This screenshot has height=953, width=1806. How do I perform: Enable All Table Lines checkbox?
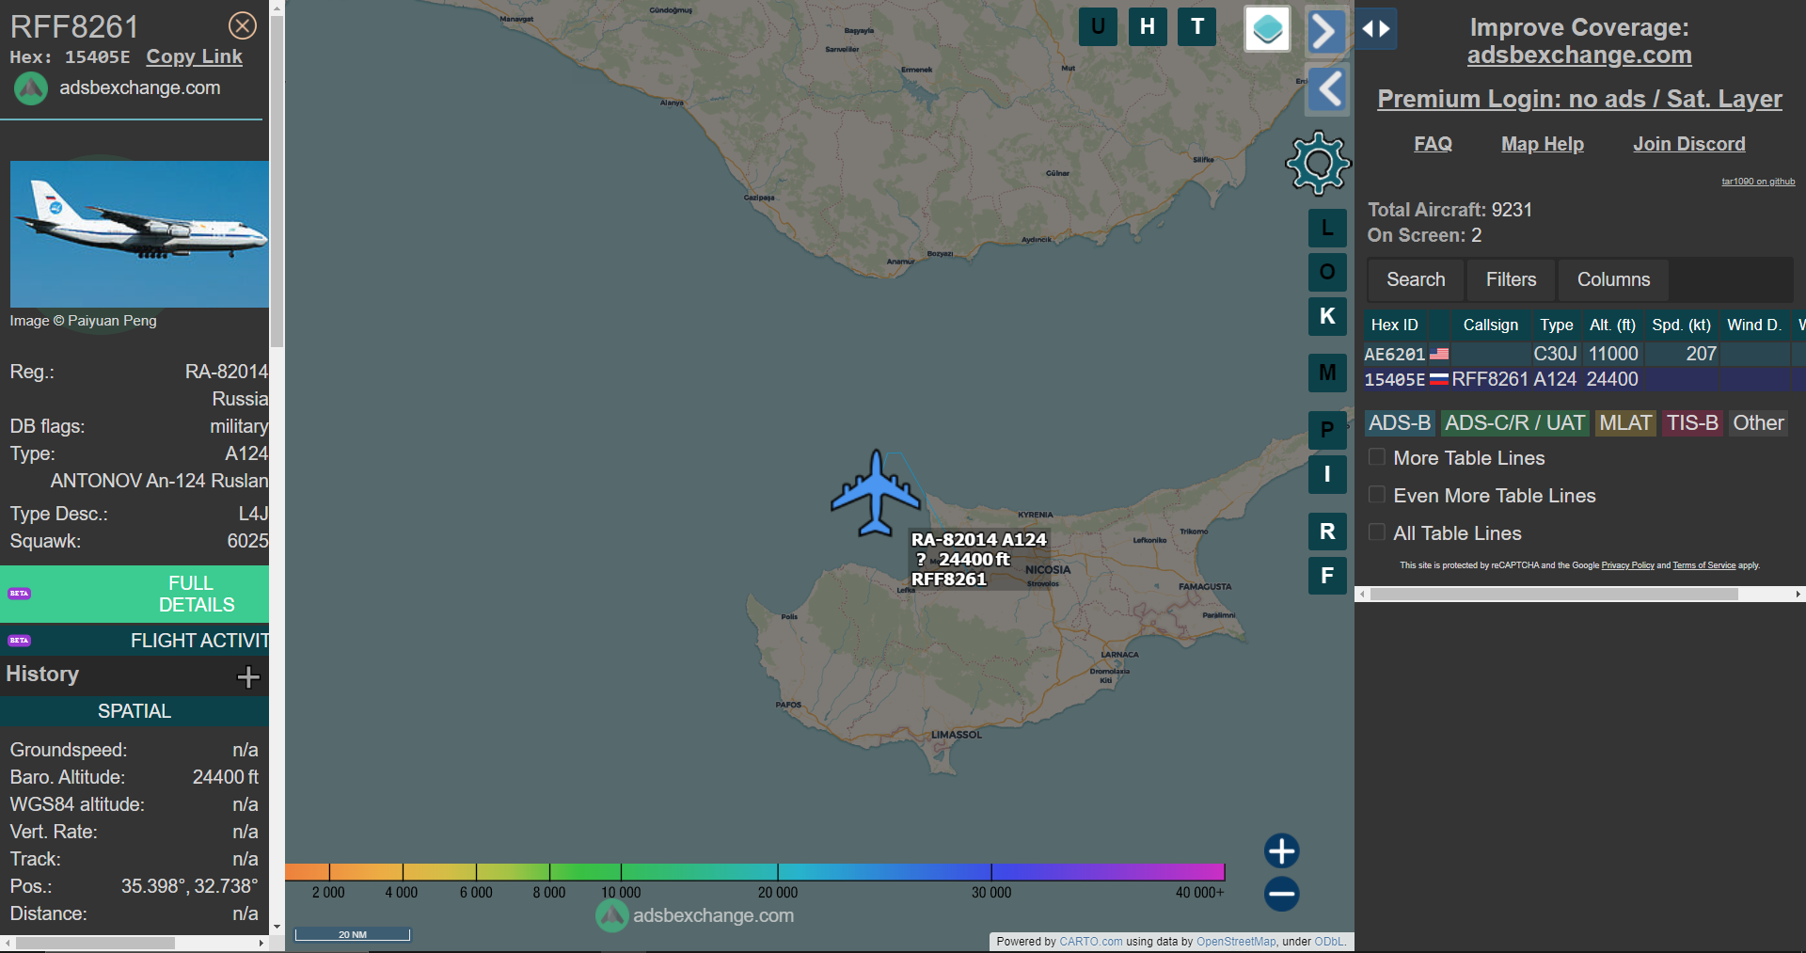1376,532
